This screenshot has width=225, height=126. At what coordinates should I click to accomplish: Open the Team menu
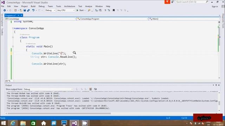coord(50,6)
